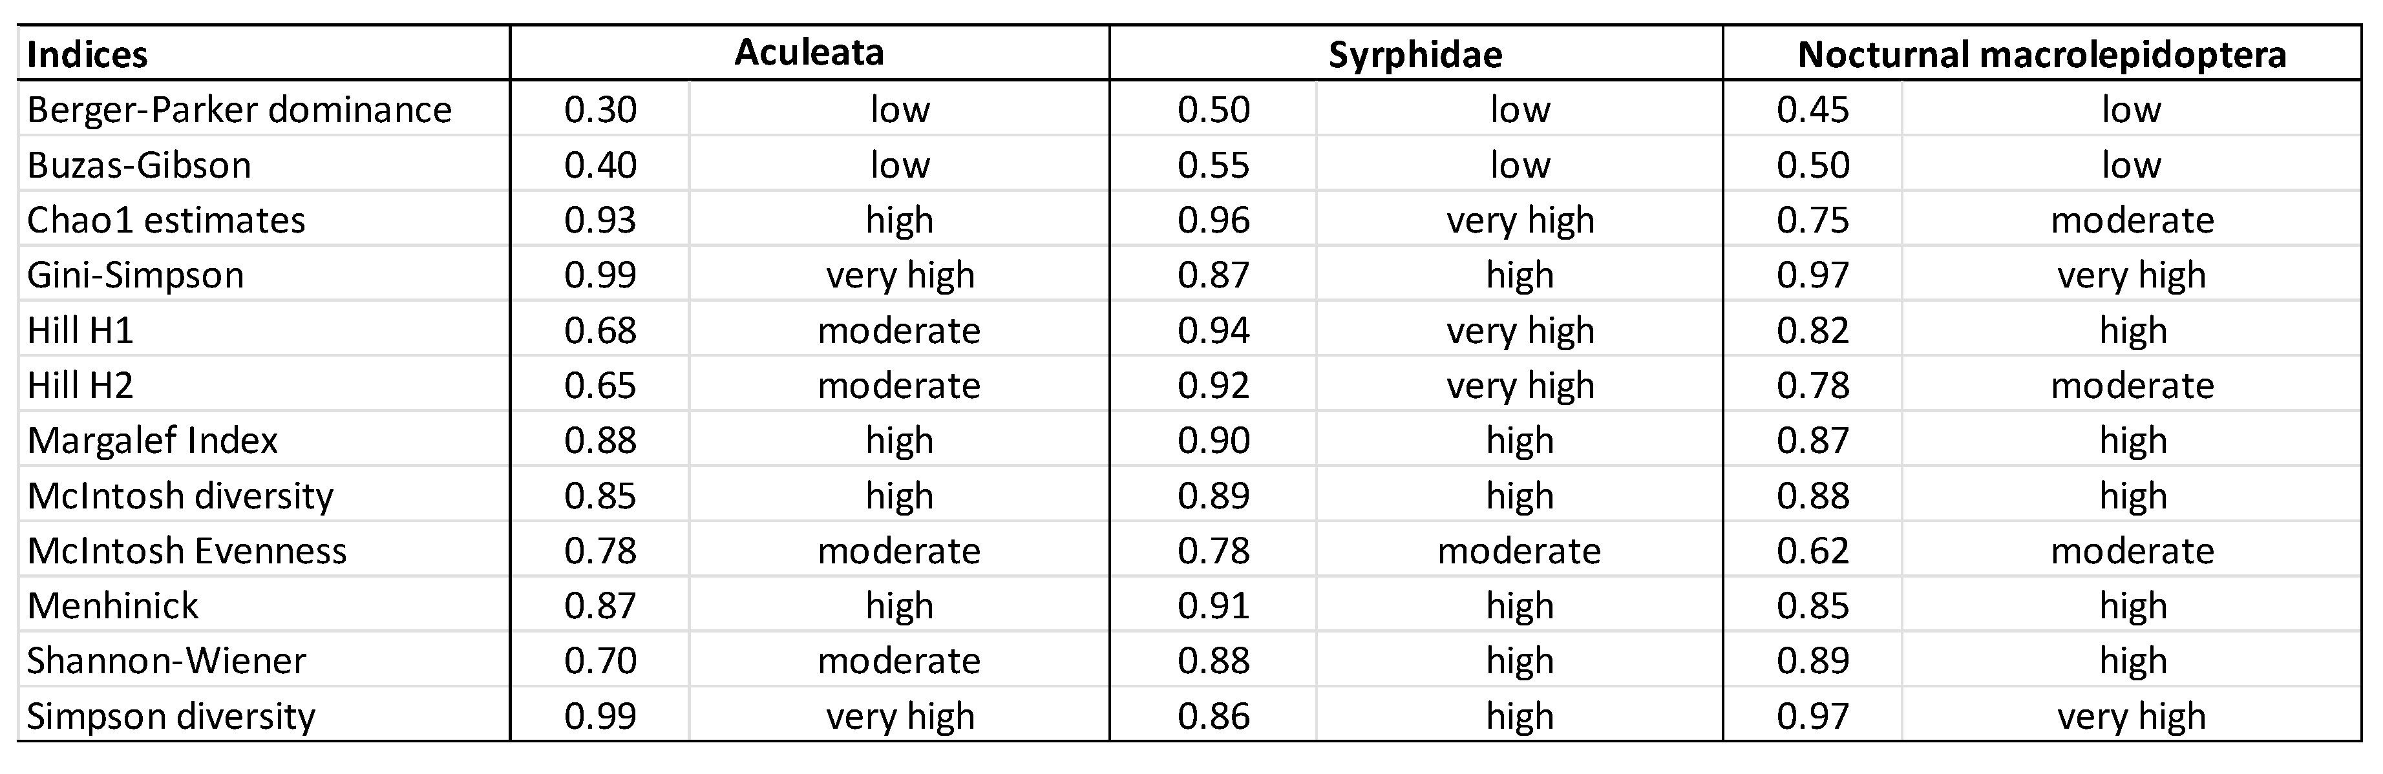
Task: Click the Margalef Index row label
Action: coord(153,440)
